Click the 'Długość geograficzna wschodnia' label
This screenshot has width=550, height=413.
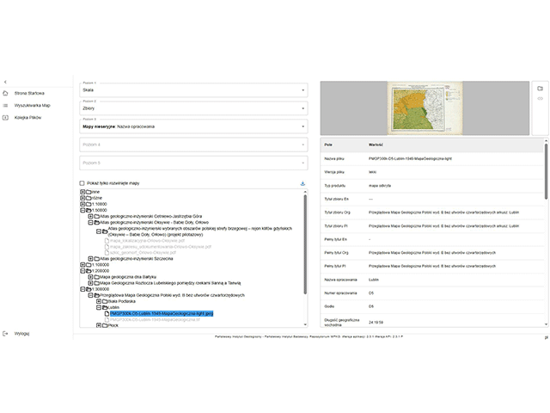point(342,323)
